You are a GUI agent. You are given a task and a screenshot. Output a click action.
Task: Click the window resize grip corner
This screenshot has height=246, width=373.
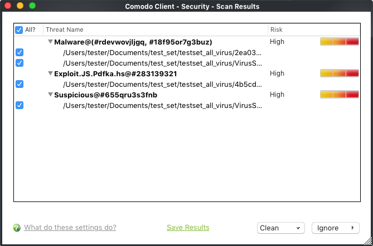(x=368, y=241)
